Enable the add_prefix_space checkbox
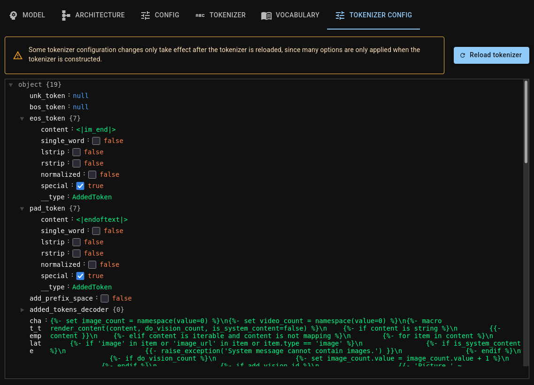 pyautogui.click(x=105, y=299)
